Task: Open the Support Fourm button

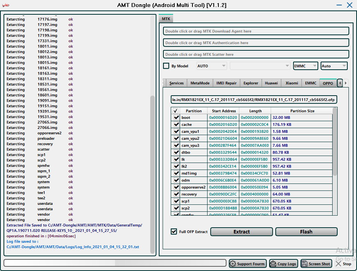Action: [248, 264]
